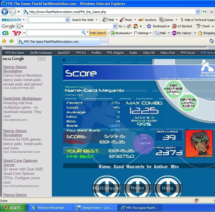Open the Simfile Database menu item
The image size is (215, 212).
tap(41, 53)
